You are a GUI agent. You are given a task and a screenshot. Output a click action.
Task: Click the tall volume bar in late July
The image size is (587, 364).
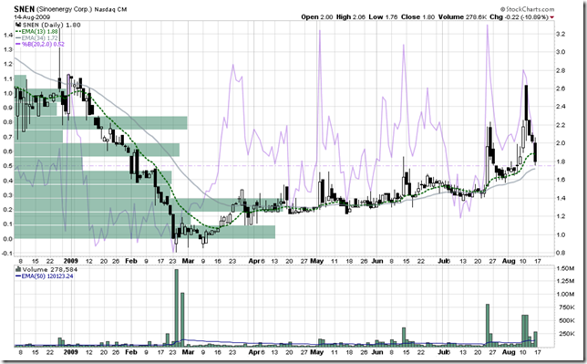(488, 325)
